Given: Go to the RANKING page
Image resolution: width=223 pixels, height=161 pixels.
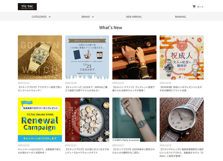Looking at the screenshot, I should pyautogui.click(x=180, y=17).
